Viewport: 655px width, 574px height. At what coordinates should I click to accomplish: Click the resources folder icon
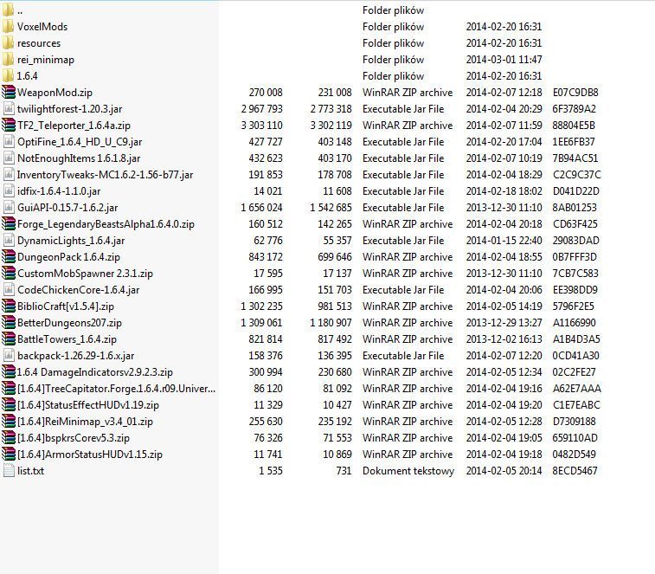[8, 42]
